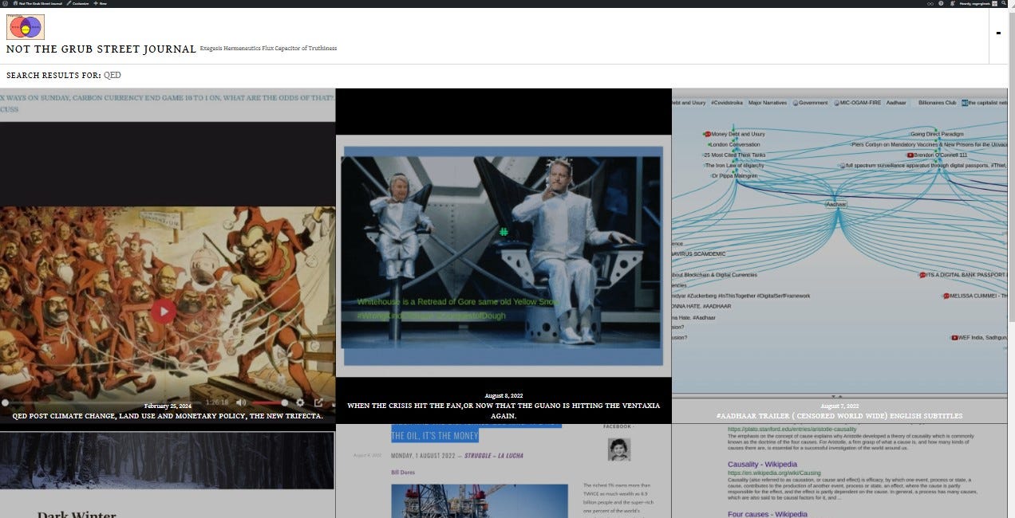This screenshot has height=518, width=1015.
Task: Open video settings gear icon
Action: (x=300, y=402)
